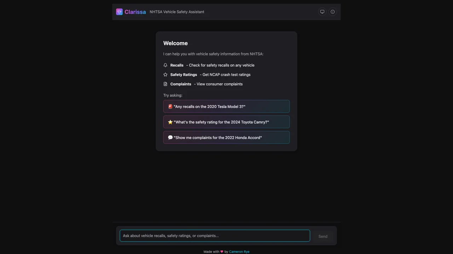Click the Clarissa app logo icon

(119, 12)
